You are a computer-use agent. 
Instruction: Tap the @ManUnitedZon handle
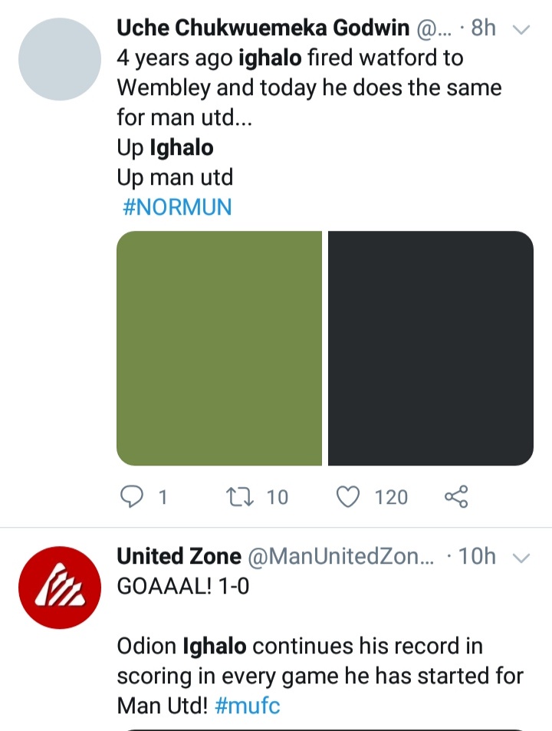point(341,557)
